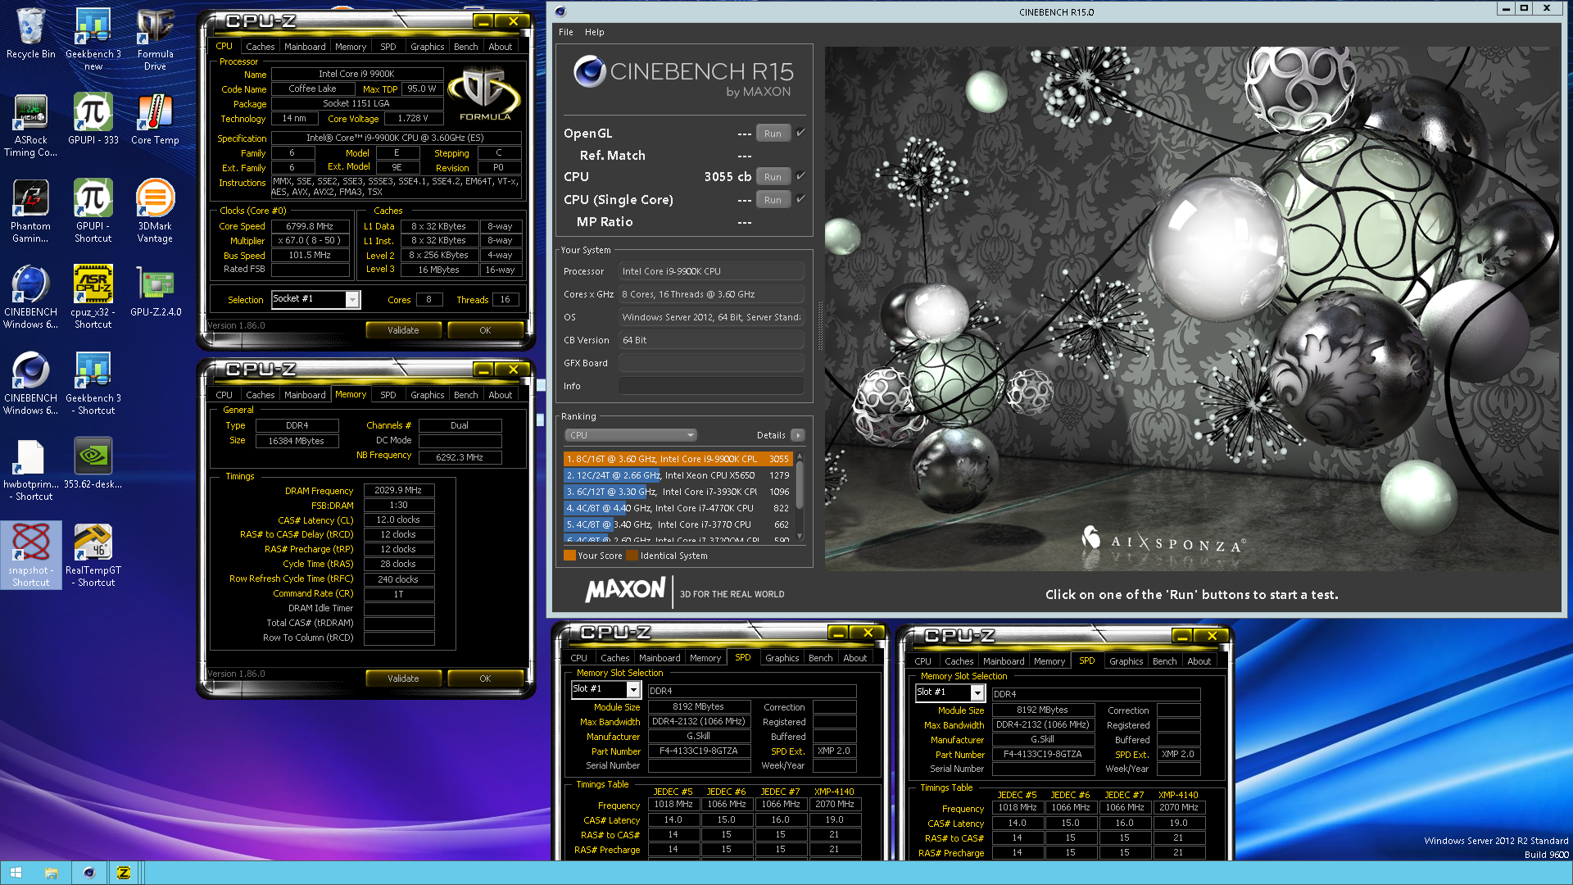Open the Ranking CPU dropdown in Cinebench
Viewport: 1573px width, 885px height.
point(631,435)
